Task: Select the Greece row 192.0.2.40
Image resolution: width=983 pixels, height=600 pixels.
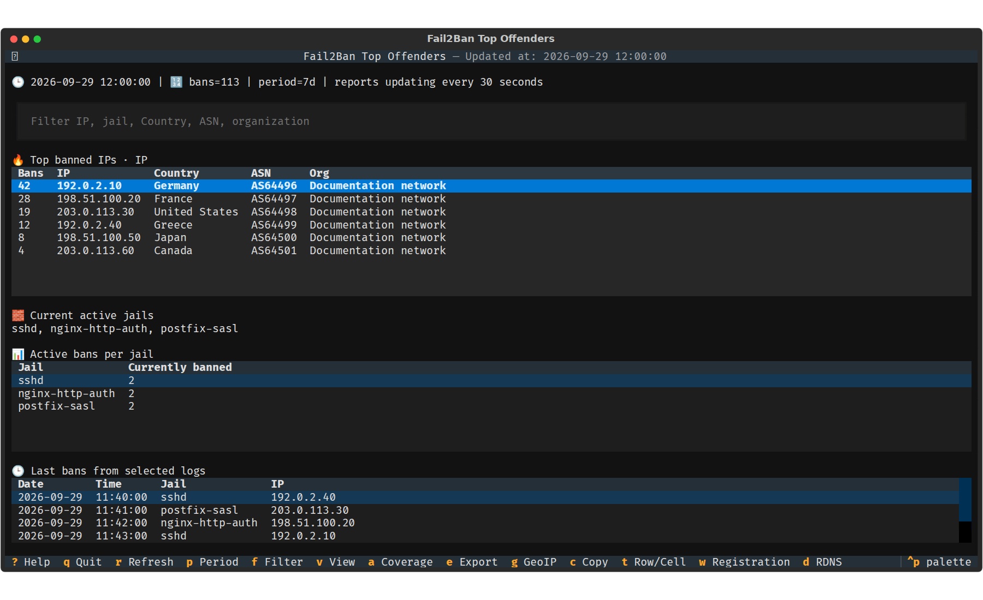Action: 491,225
